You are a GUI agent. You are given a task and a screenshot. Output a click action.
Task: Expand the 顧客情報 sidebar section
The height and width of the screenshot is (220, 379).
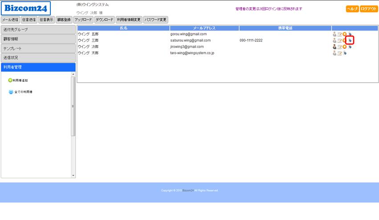coord(38,39)
